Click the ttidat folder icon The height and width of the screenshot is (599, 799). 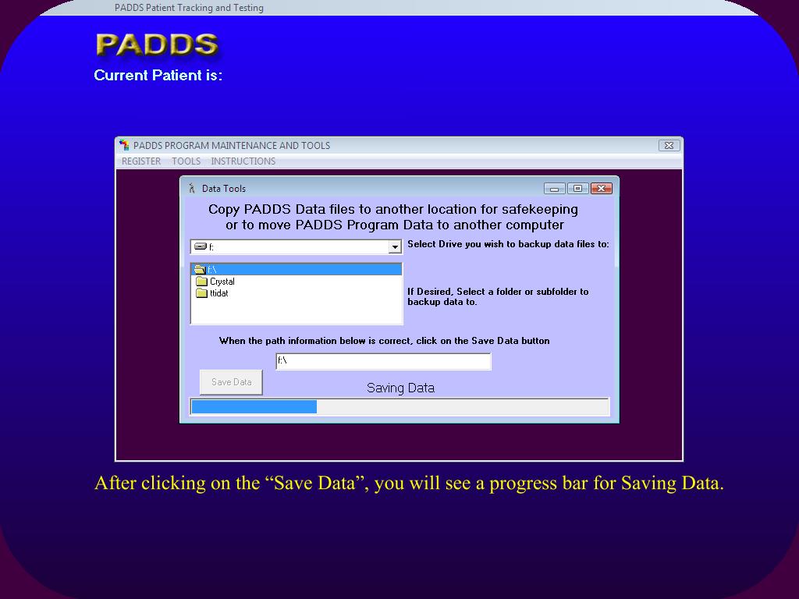[x=202, y=293]
